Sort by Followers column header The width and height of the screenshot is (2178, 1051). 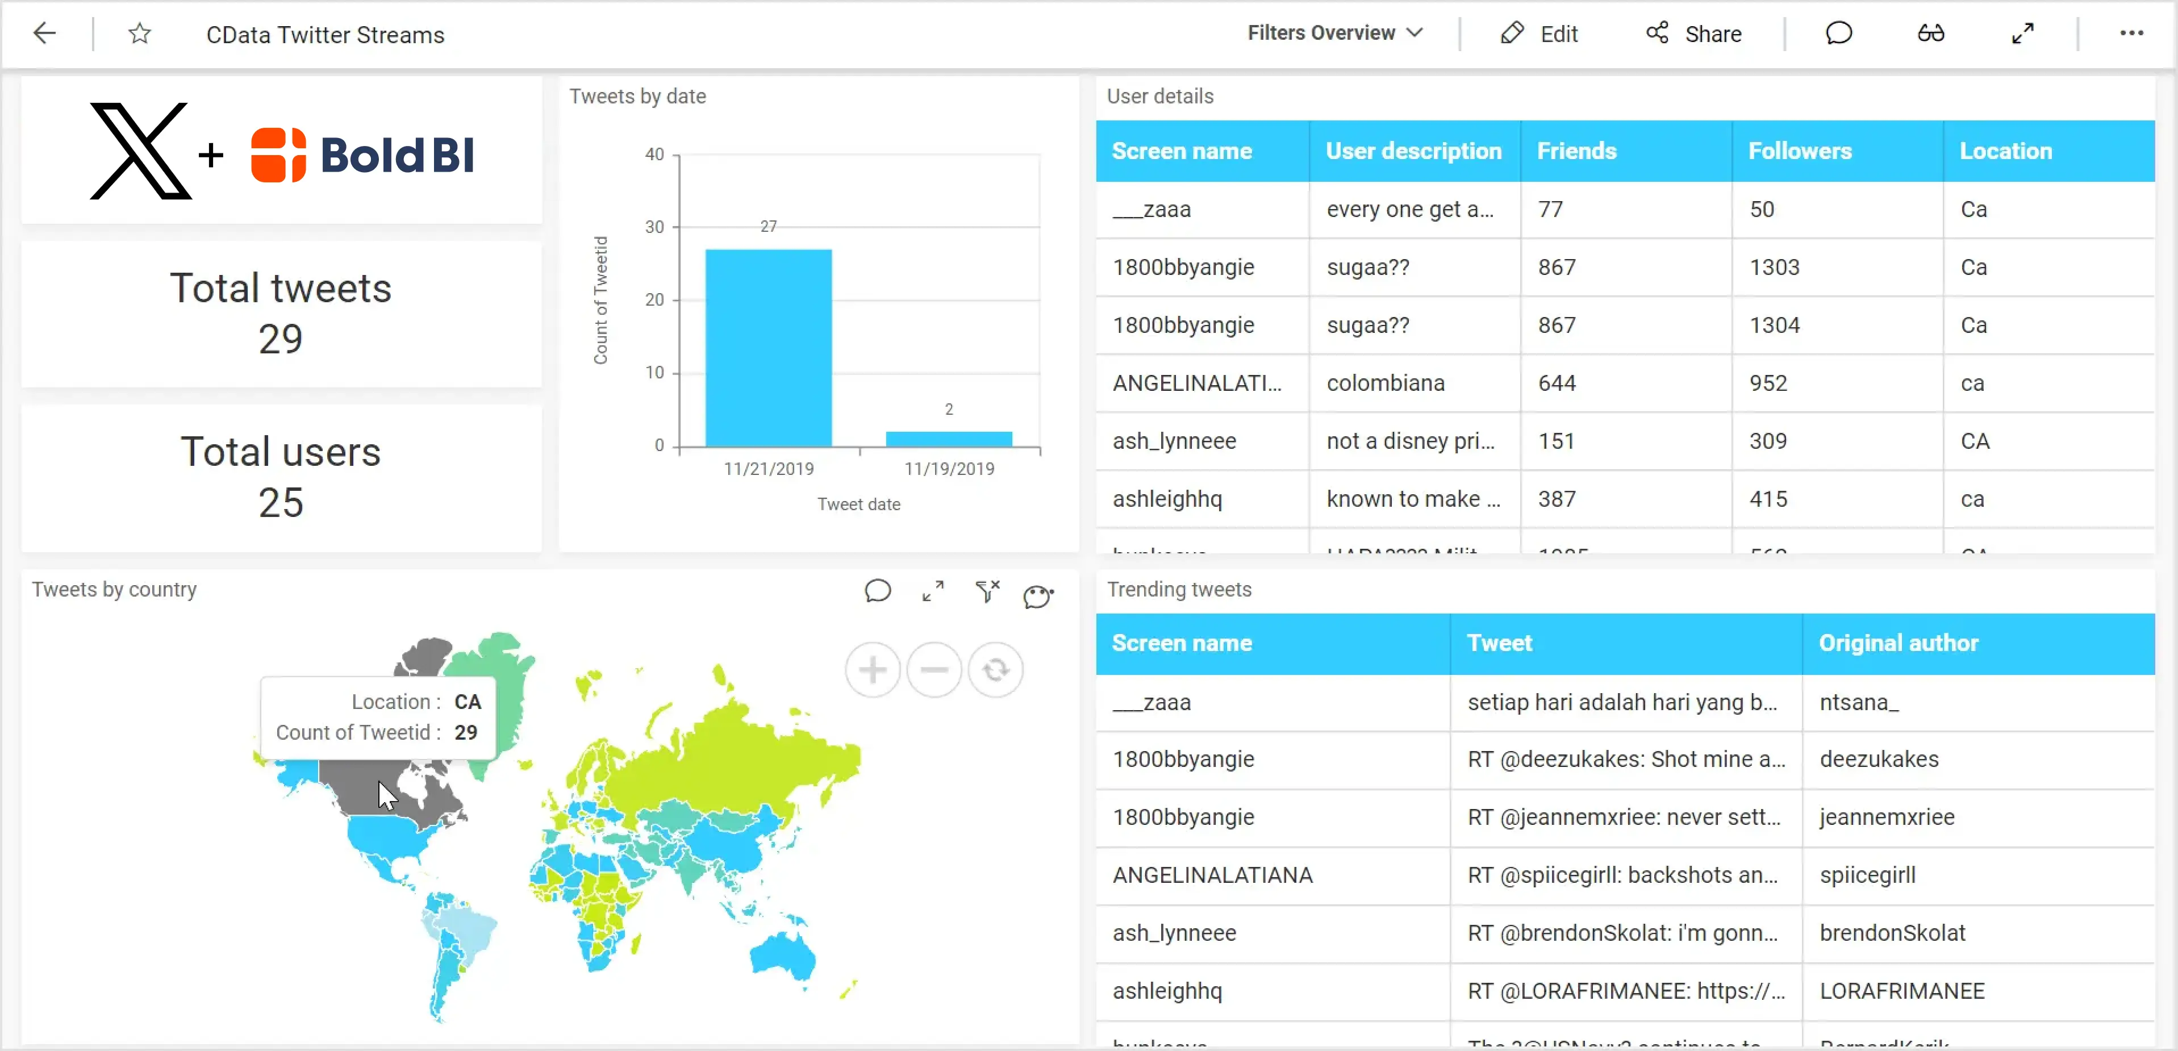click(x=1799, y=151)
